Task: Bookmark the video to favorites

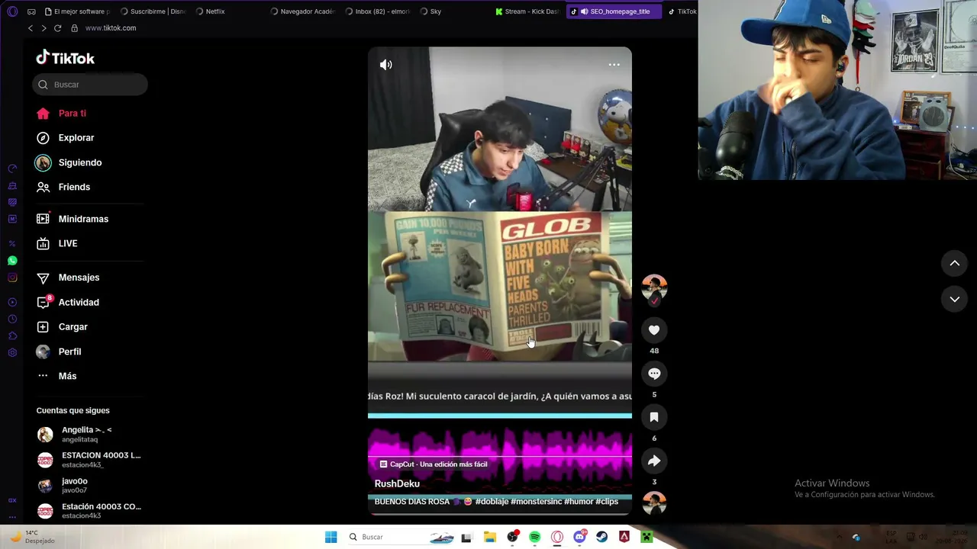Action: pyautogui.click(x=654, y=417)
